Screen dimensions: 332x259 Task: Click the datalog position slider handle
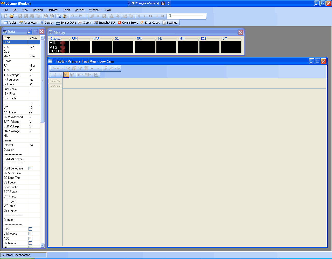point(170,16)
